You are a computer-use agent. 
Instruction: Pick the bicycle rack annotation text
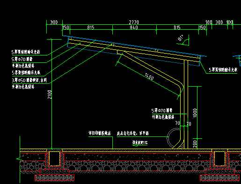coord(133,133)
